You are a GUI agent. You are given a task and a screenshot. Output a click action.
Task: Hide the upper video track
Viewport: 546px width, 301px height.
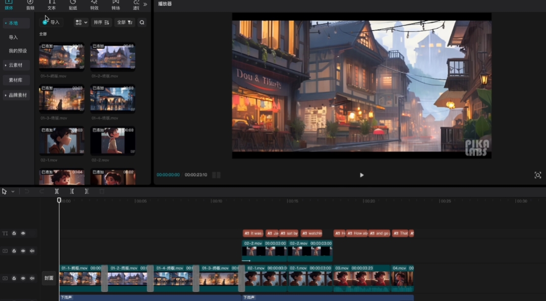pyautogui.click(x=23, y=251)
